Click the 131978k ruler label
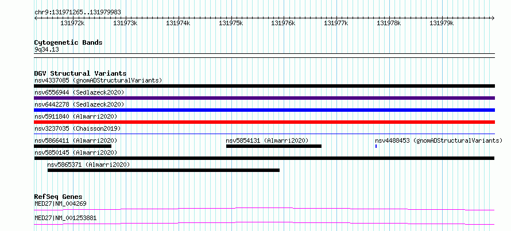Viewport: 511px width, 231px height. click(x=389, y=23)
